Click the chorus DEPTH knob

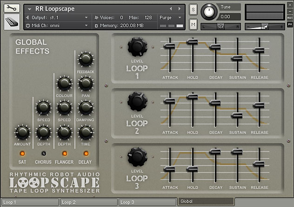(x=43, y=132)
